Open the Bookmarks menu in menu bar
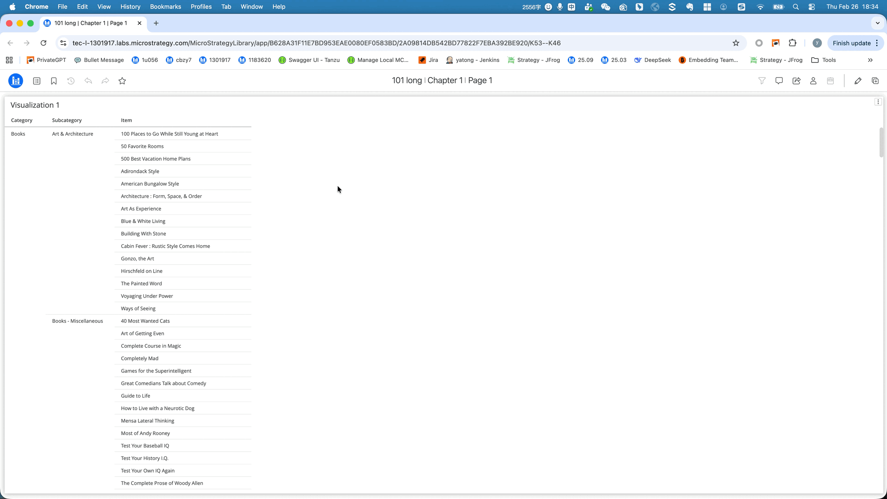 [x=165, y=6]
